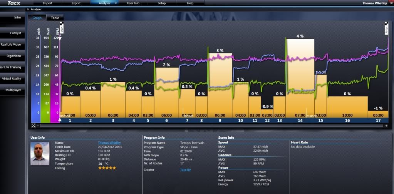Select the Real Life Video sidebar button
Viewport: 394px width, 194px height.
coord(11,45)
